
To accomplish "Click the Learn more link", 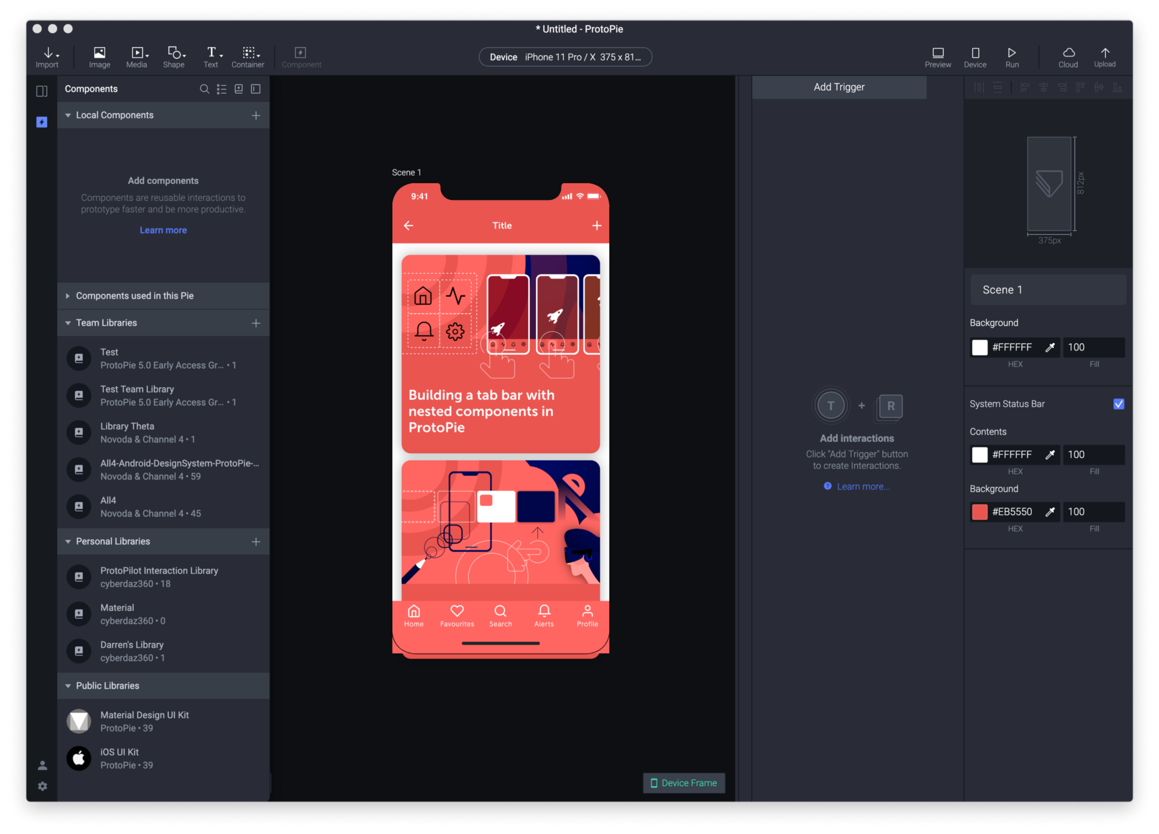I will pos(164,230).
